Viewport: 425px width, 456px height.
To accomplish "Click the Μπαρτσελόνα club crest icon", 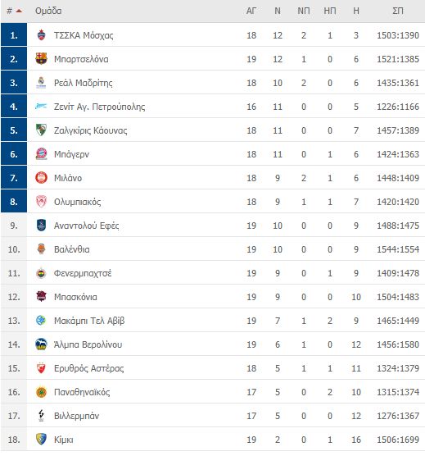I will 41,59.
